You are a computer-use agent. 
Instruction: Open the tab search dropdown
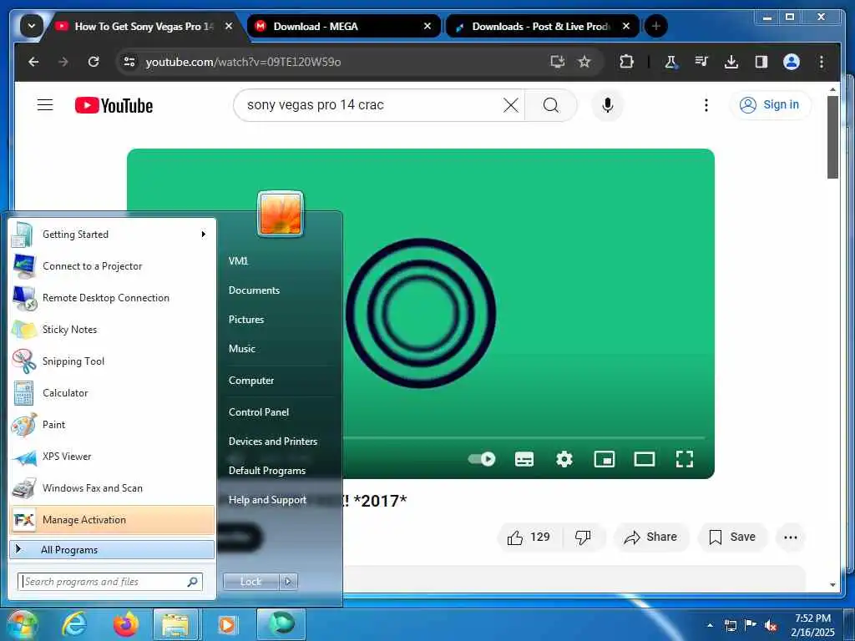(32, 26)
